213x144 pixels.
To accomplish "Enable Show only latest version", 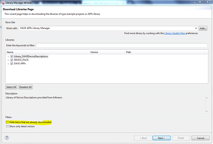I will (x=7, y=126).
